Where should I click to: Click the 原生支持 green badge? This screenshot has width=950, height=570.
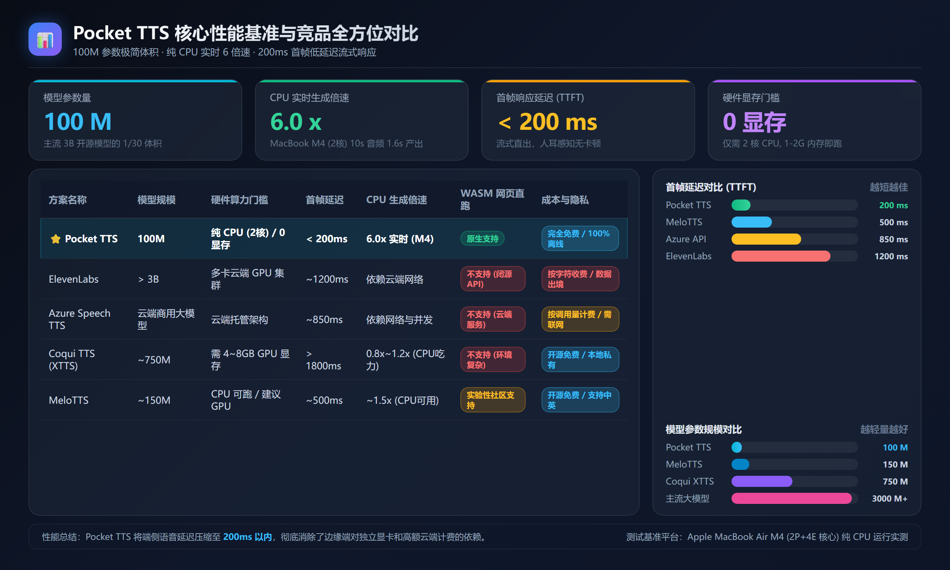coord(482,239)
